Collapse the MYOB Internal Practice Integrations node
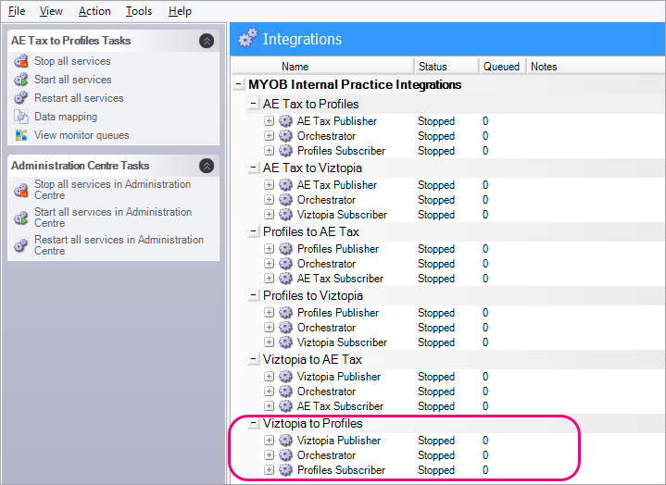 click(240, 85)
